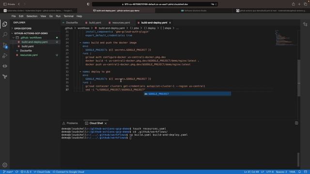
Task: Show browser tab overview icon
Action: (x=306, y=4)
